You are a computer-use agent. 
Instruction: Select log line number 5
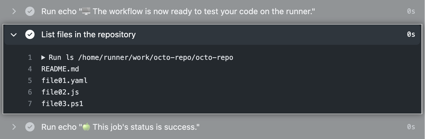(30, 81)
